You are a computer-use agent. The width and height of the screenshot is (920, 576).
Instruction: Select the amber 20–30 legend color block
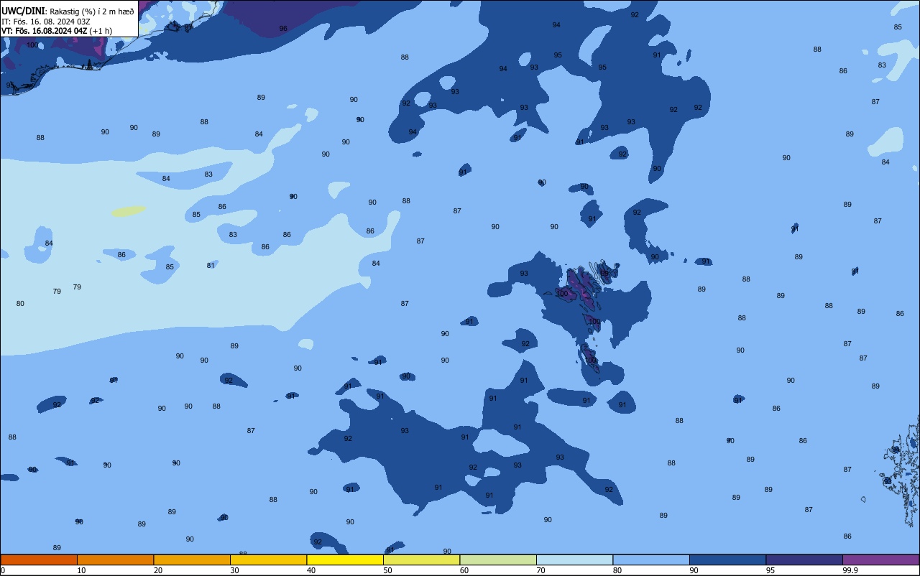click(192, 559)
